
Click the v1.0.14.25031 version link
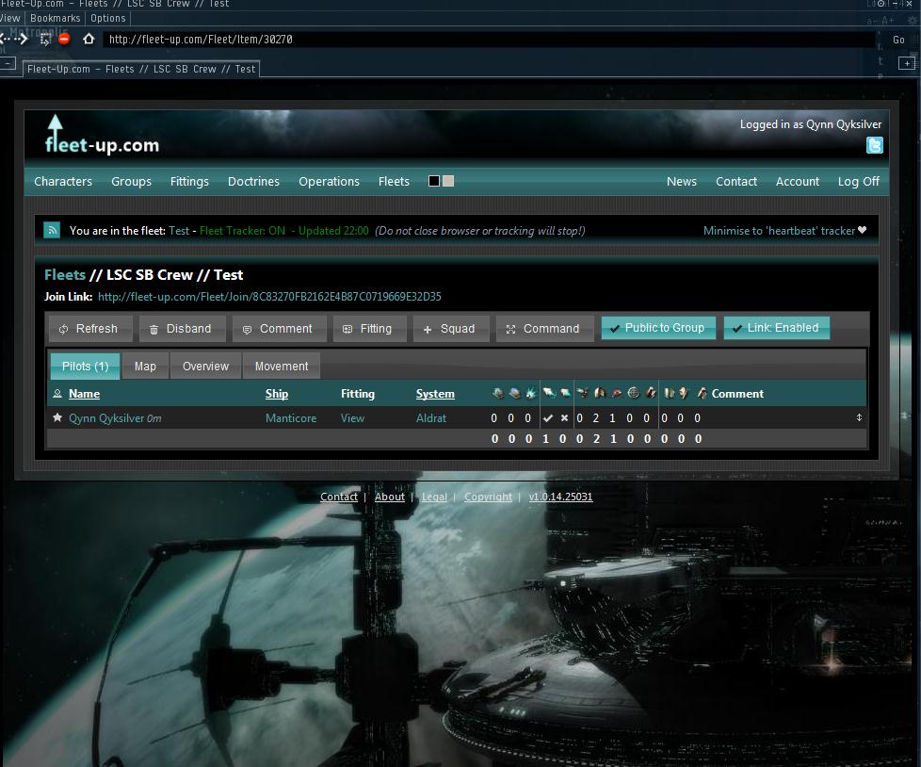pyautogui.click(x=560, y=497)
